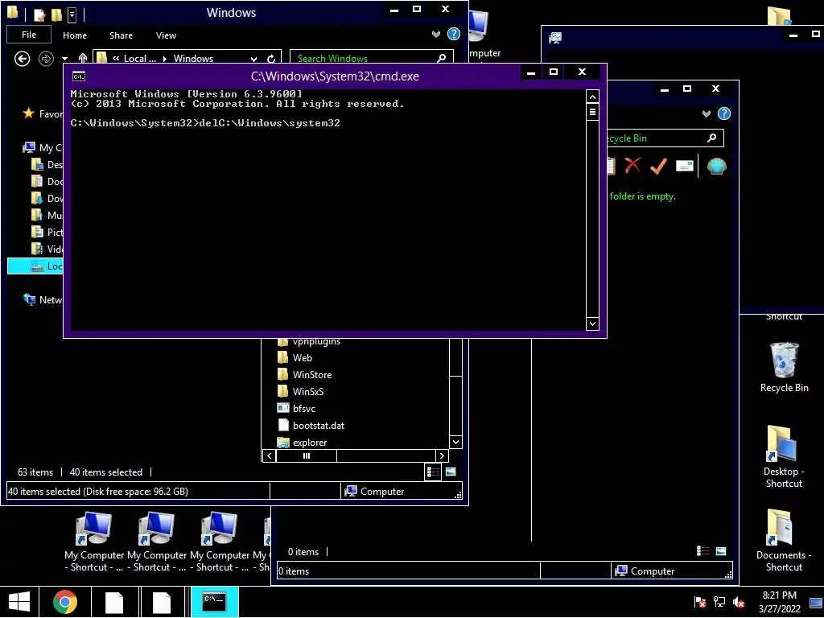Image resolution: width=824 pixels, height=618 pixels.
Task: Click the envelope icon in Recycle Bin toolbar
Action: tap(684, 166)
